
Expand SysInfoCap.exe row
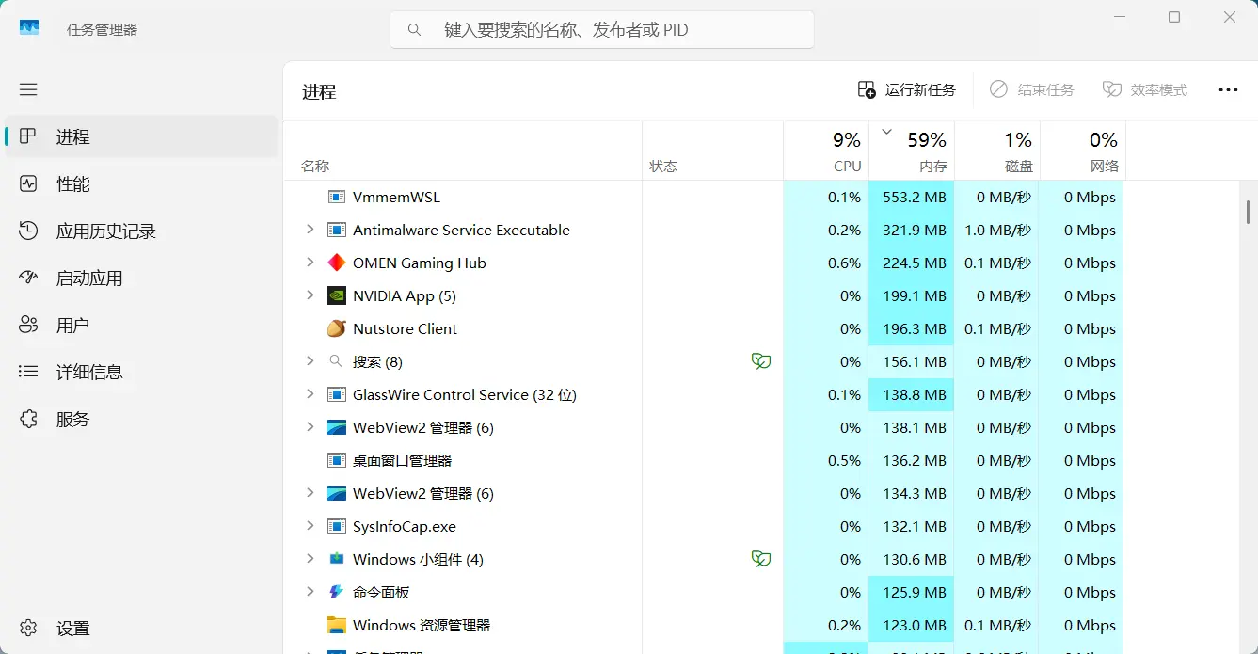coord(310,526)
